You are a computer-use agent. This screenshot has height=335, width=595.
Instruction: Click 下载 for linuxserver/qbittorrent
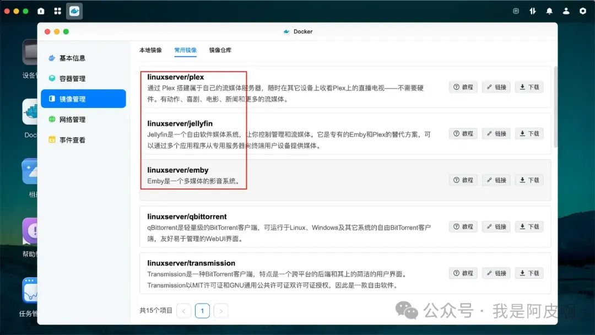[x=529, y=226]
